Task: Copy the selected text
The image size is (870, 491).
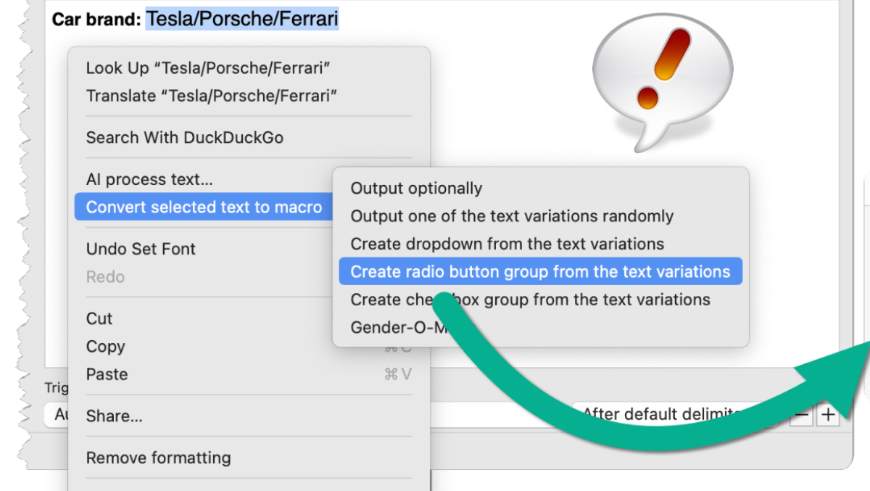Action: [x=105, y=347]
